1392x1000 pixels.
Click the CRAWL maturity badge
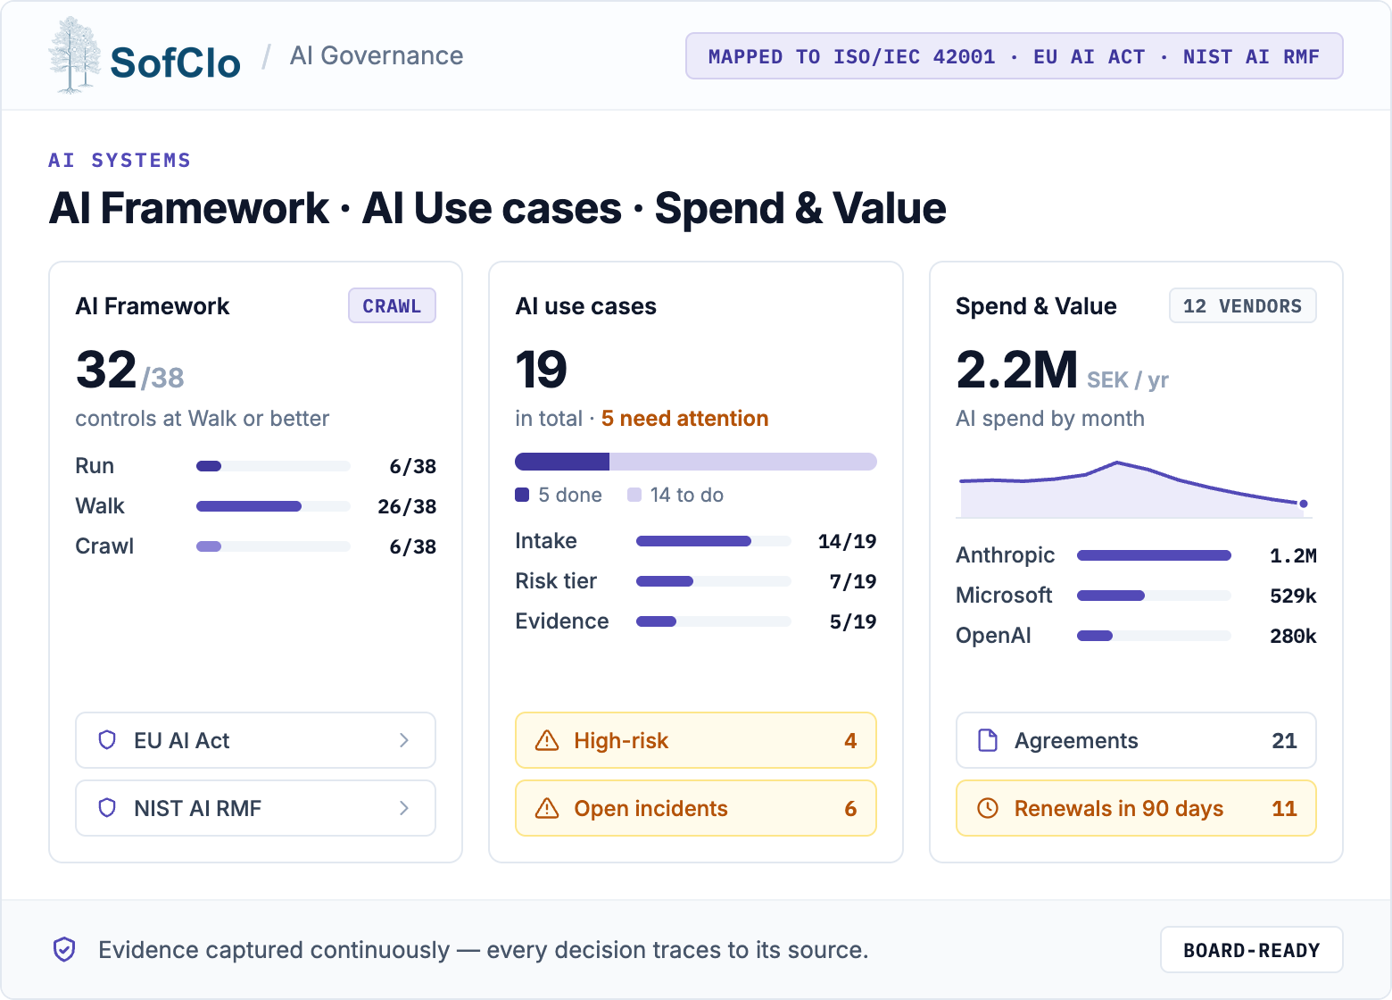point(392,305)
